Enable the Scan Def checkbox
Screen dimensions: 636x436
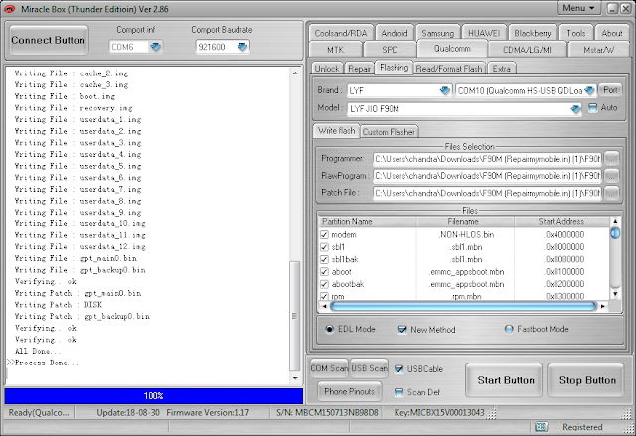(x=399, y=392)
